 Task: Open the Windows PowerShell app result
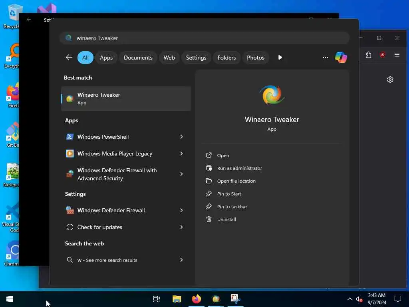click(126, 137)
